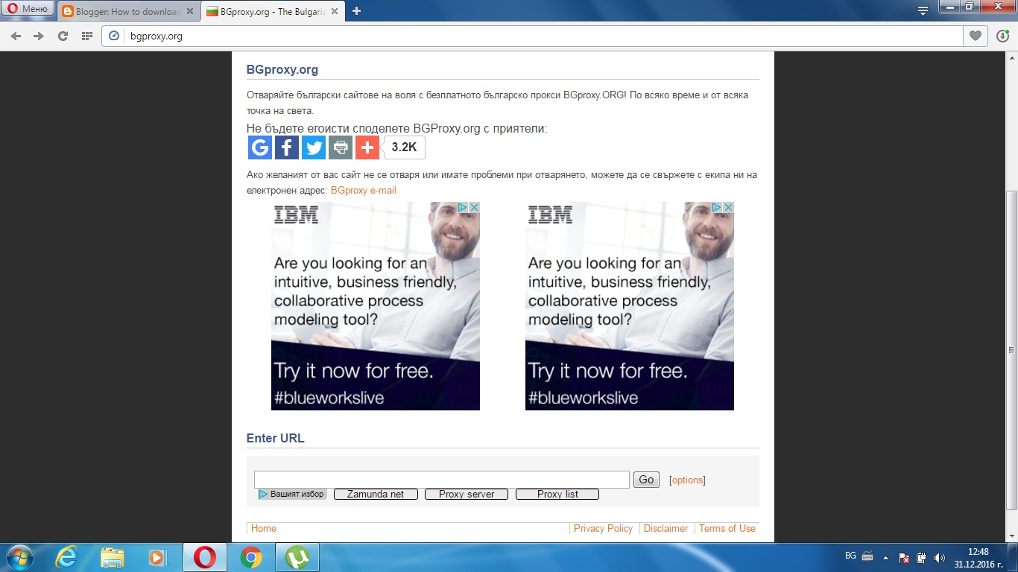The width and height of the screenshot is (1018, 572).
Task: Open the BG input language indicator
Action: [850, 556]
